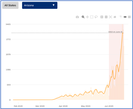Reset axes with the home icon
Image resolution: width=133 pixels, height=109 pixels.
[115, 17]
